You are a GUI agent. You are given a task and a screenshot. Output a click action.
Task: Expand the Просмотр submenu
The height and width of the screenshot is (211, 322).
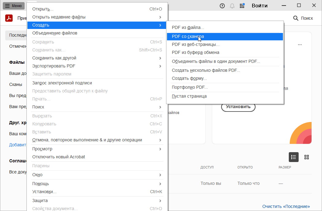97,149
